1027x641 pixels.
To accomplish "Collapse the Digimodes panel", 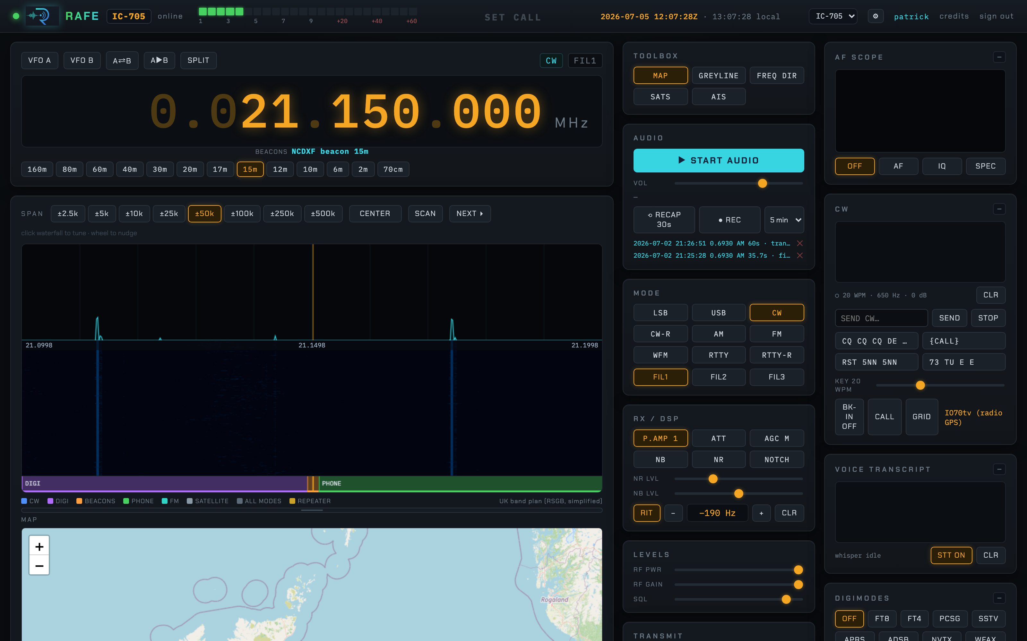I will coord(999,598).
